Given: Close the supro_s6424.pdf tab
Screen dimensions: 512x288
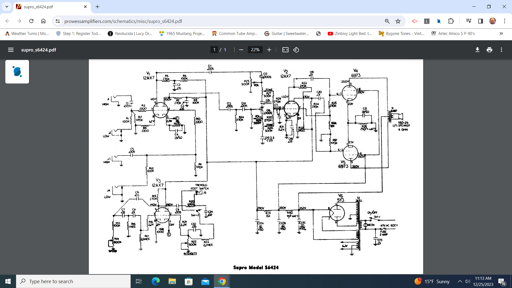Looking at the screenshot, I should [x=85, y=7].
